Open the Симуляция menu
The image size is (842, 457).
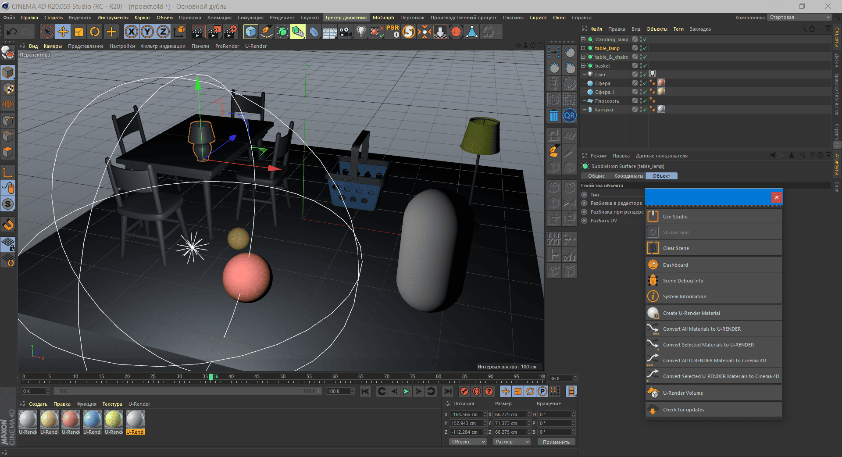[250, 18]
